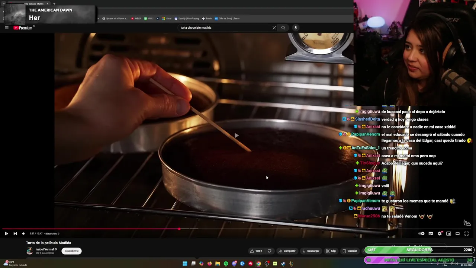The image size is (476, 268).
Task: Toggle the autoplay switch
Action: pos(421,234)
